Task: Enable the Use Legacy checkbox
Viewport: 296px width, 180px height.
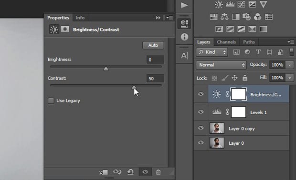Action: pyautogui.click(x=51, y=101)
